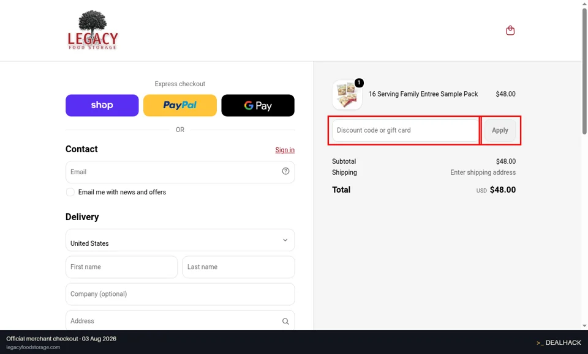
Task: Click the 16 Serving Family Entree Sample Pack name
Action: (423, 94)
